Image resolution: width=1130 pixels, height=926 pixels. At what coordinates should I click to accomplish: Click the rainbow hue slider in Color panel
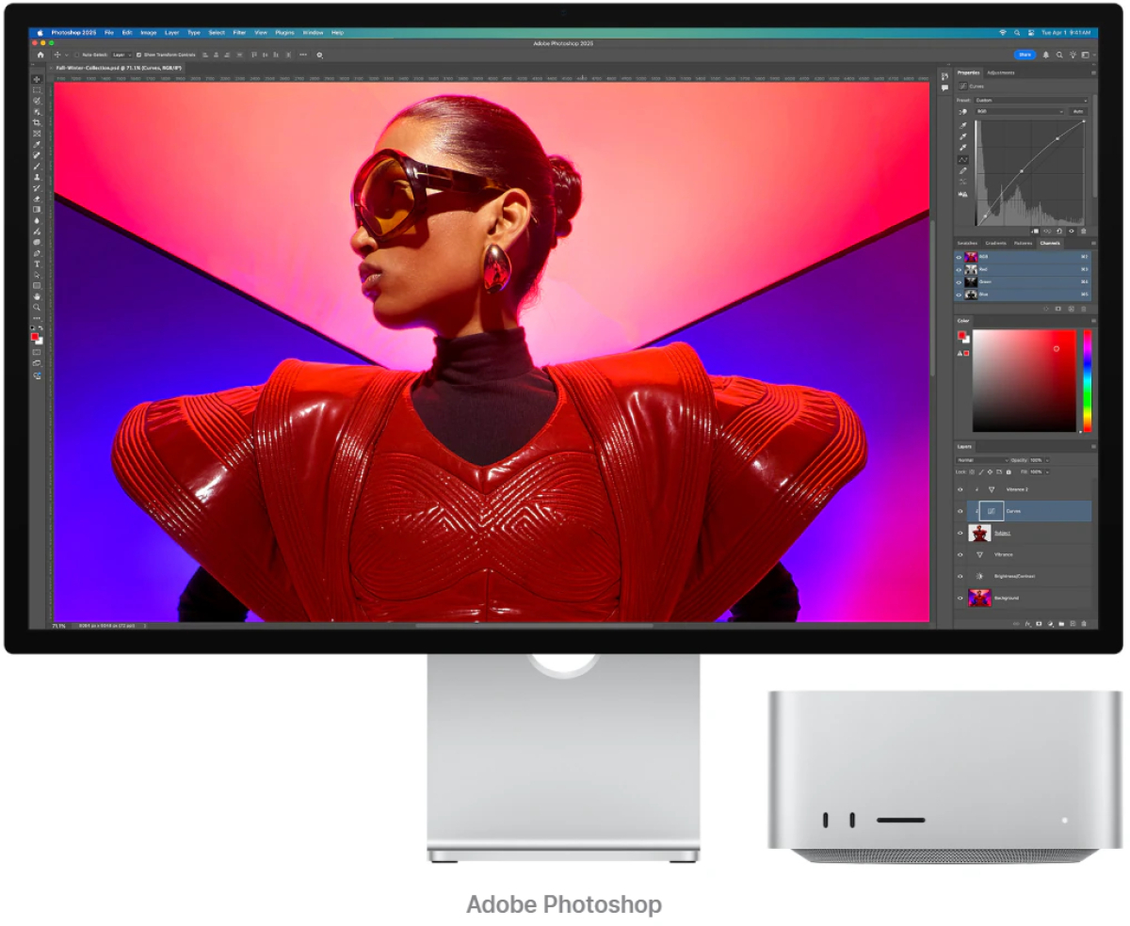1088,380
